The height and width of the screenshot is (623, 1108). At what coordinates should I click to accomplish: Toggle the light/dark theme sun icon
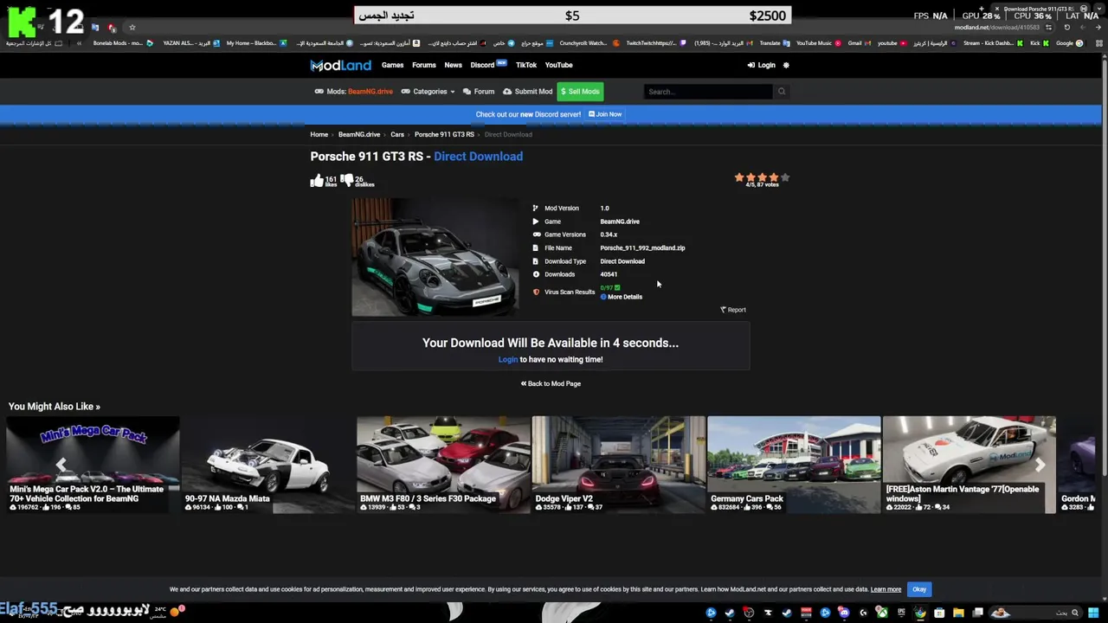tap(786, 65)
